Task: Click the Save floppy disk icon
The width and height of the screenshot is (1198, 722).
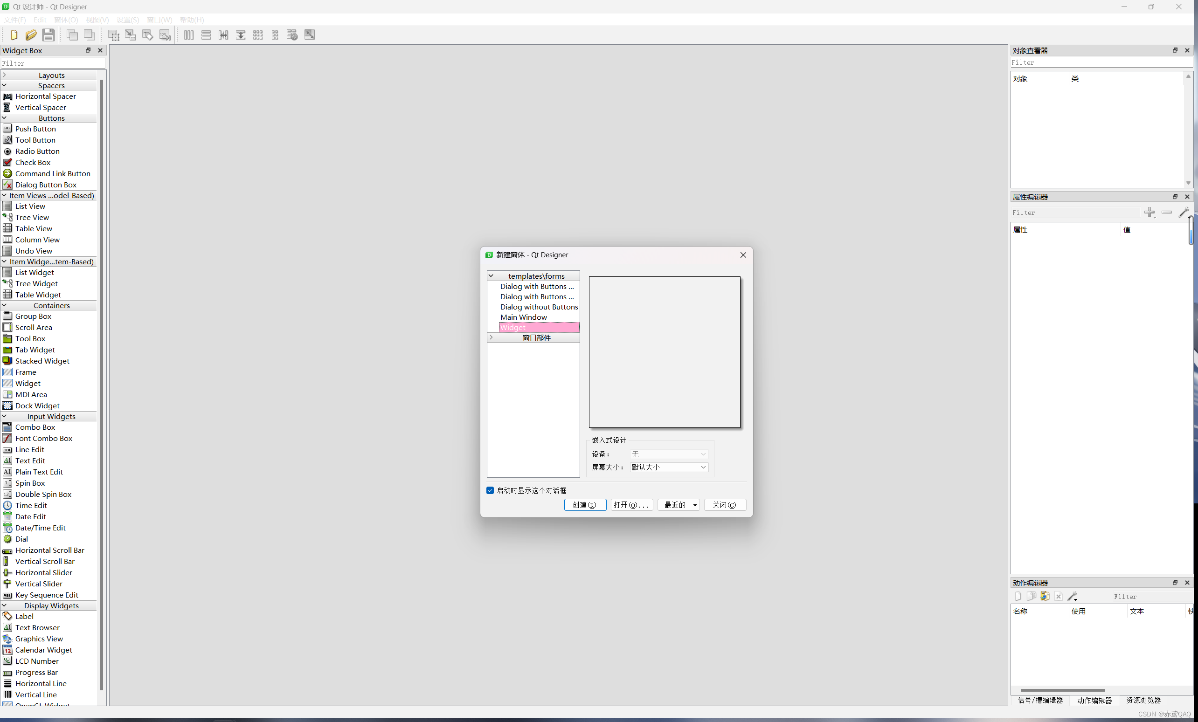Action: tap(48, 35)
